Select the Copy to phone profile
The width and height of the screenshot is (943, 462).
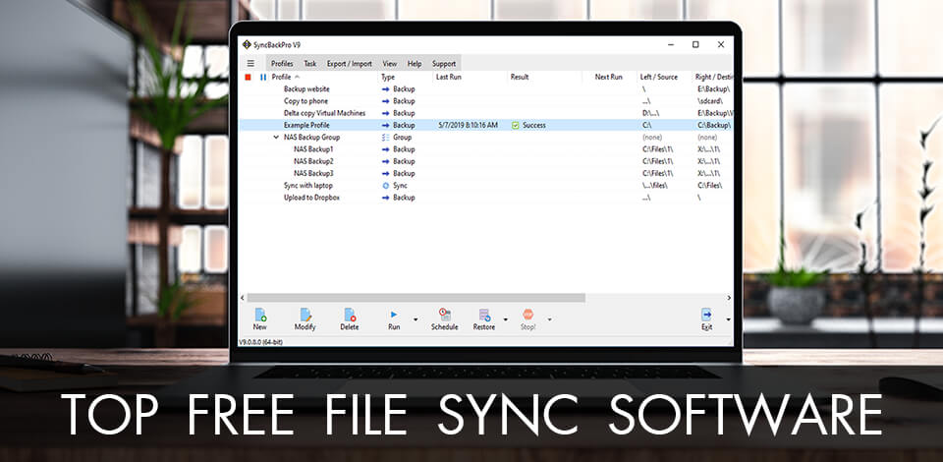pos(305,101)
